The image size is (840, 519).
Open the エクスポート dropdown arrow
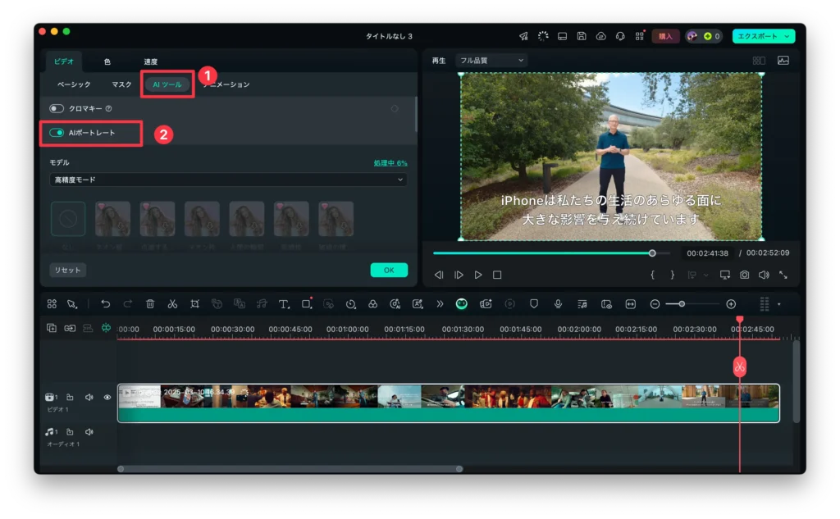tap(787, 36)
